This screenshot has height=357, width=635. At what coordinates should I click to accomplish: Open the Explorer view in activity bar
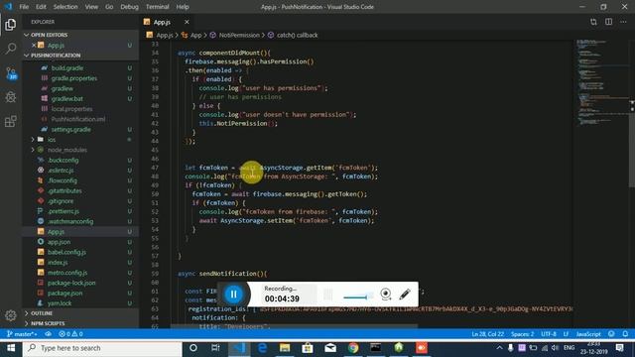[11, 24]
